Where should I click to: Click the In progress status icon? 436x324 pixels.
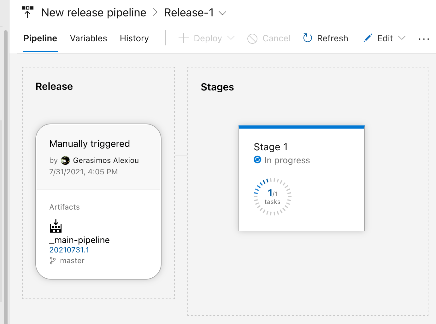tap(257, 160)
